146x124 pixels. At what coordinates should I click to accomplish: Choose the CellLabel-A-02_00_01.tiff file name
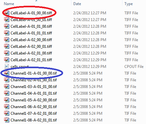coord(31,47)
